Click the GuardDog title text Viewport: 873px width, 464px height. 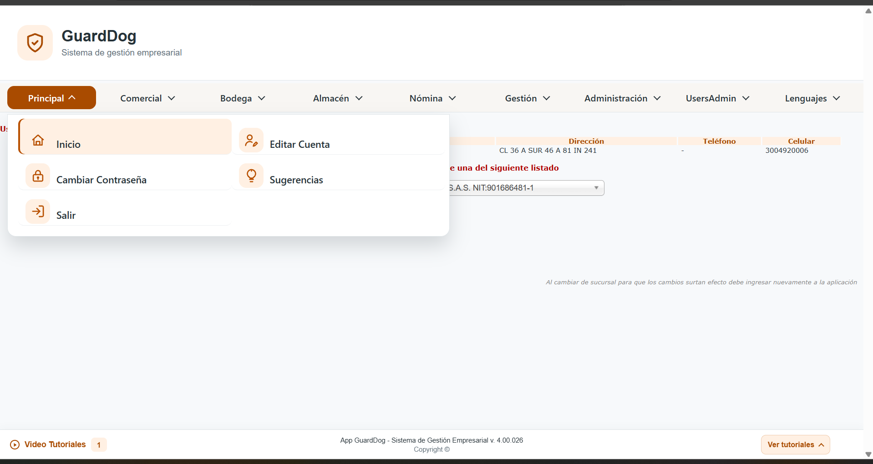99,36
